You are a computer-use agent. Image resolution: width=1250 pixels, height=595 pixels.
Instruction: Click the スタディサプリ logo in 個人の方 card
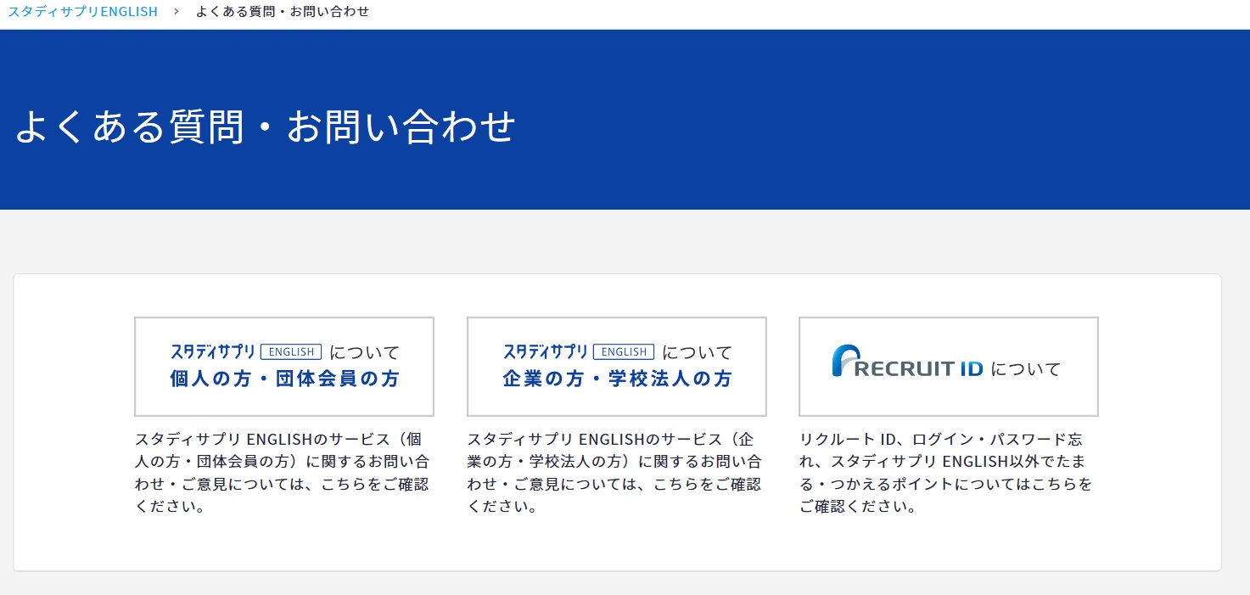pyautogui.click(x=246, y=351)
